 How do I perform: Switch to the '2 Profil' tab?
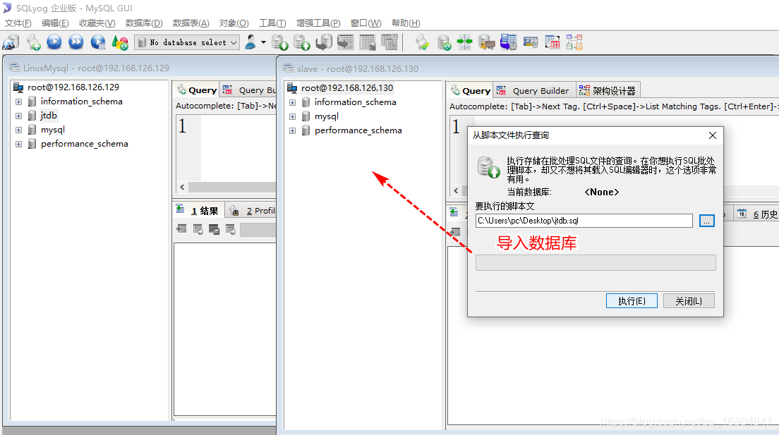(253, 211)
